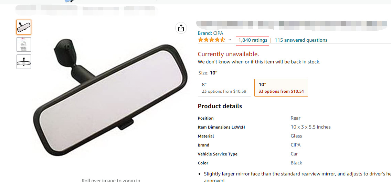Click the large rearview mirror product image
The height and width of the screenshot is (182, 391).
tap(110, 90)
